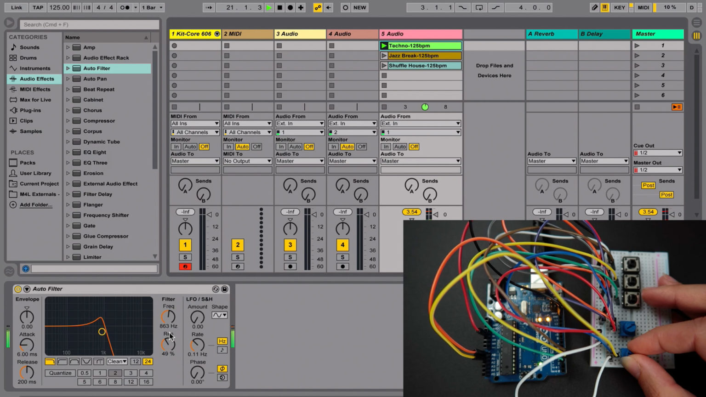The width and height of the screenshot is (706, 397).
Task: Click the NEW button in the transport
Action: [360, 7]
